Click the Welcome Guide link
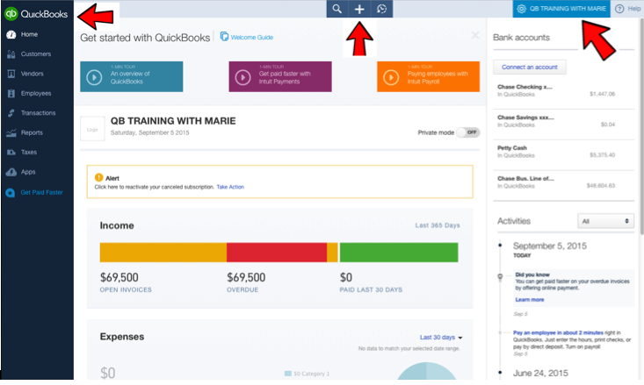Image resolution: width=644 pixels, height=385 pixels. (252, 38)
